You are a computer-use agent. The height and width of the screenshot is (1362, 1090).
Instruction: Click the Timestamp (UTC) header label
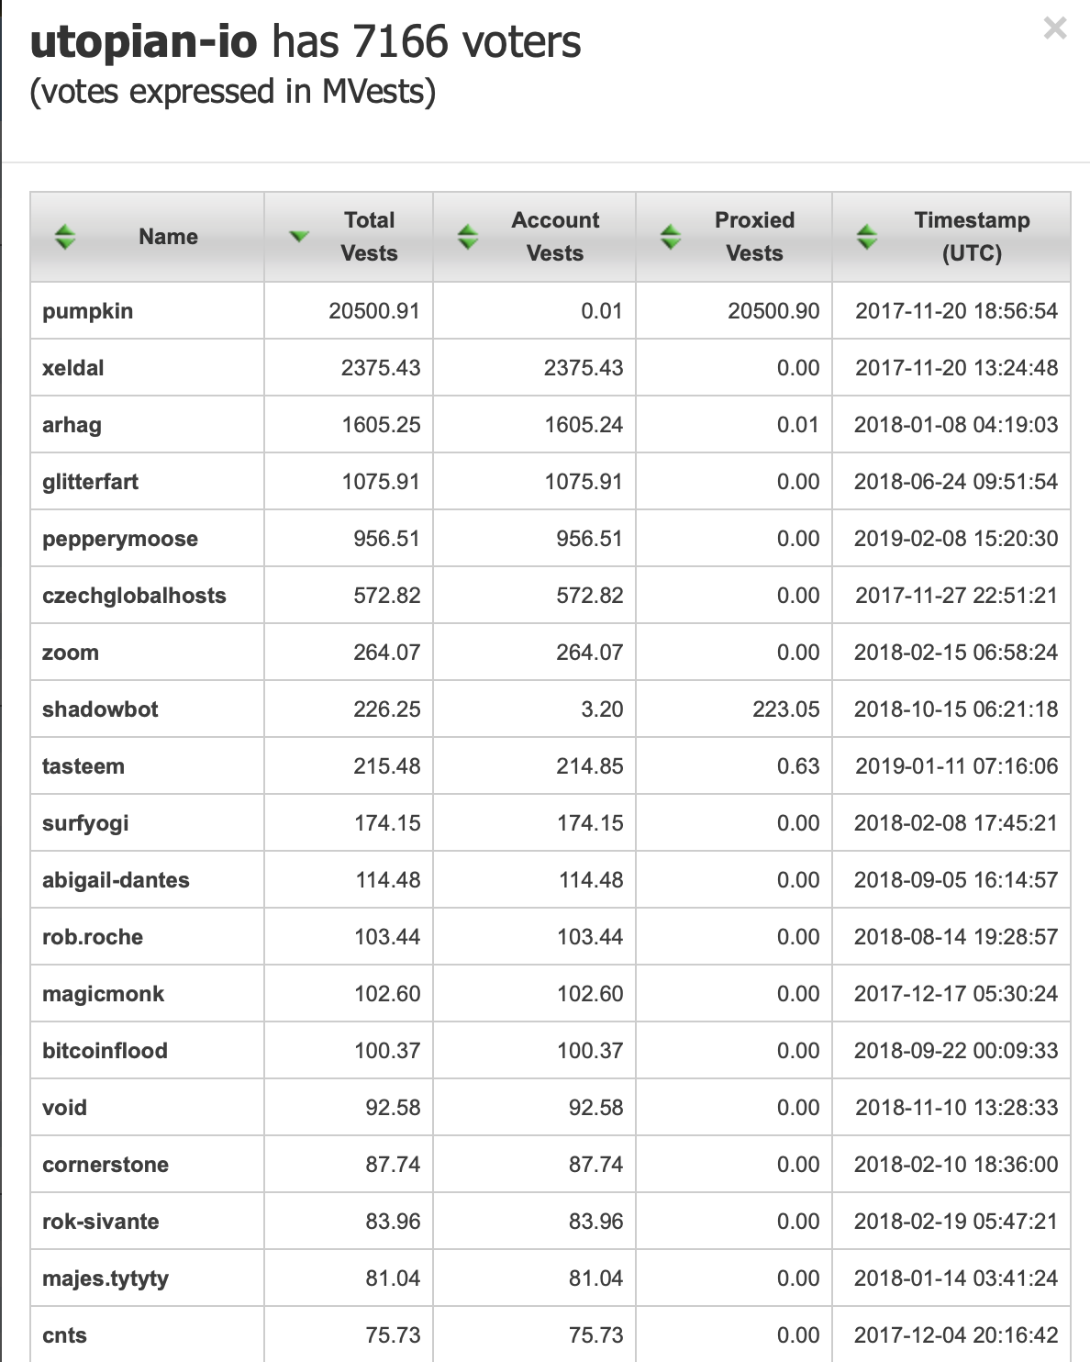972,237
